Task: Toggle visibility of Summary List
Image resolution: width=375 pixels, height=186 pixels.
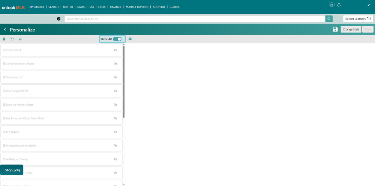Action: 115,77
